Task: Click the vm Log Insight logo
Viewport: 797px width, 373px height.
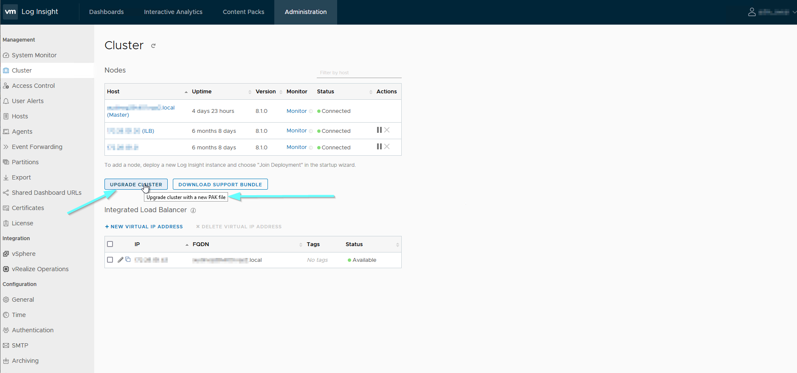Action: pyautogui.click(x=31, y=12)
